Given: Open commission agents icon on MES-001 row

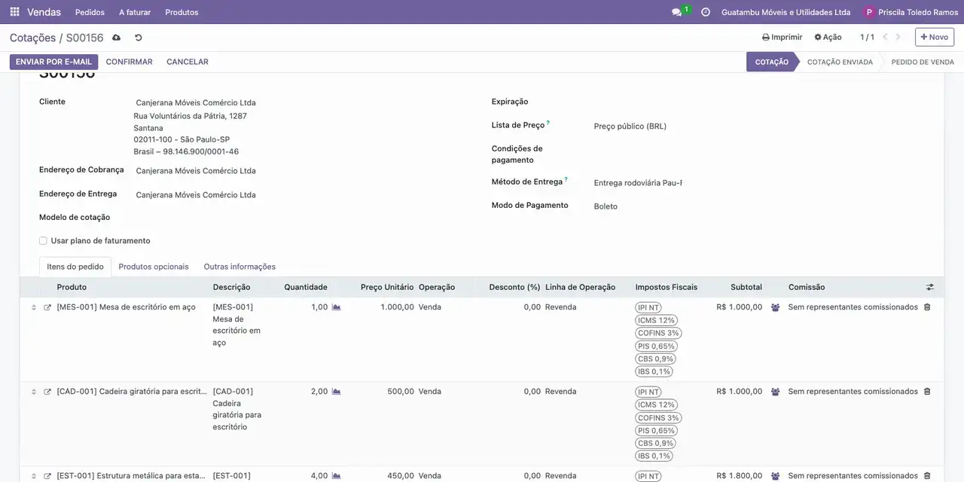Looking at the screenshot, I should tap(776, 307).
